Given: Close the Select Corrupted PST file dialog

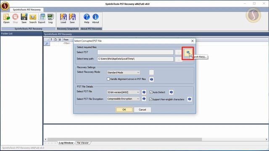Looking at the screenshot, I should pos(193,41).
